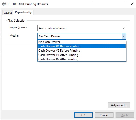Click the RP-100-300II Printing Defaults title

pyautogui.click(x=28, y=4)
